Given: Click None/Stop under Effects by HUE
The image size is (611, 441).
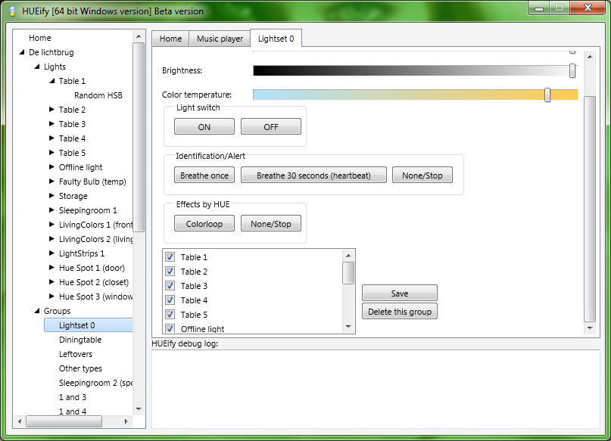Looking at the screenshot, I should tap(271, 223).
